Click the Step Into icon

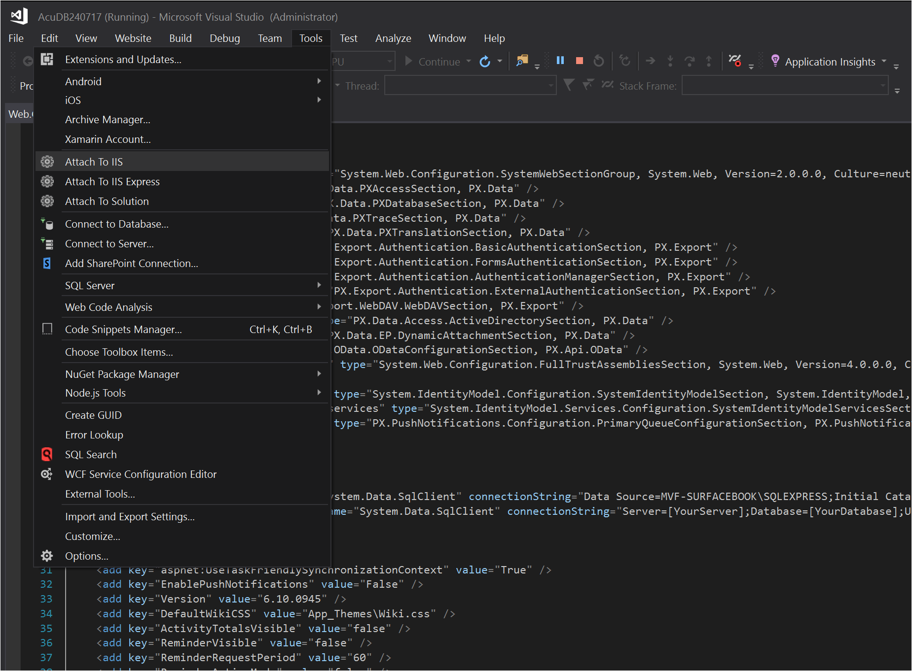(x=670, y=61)
